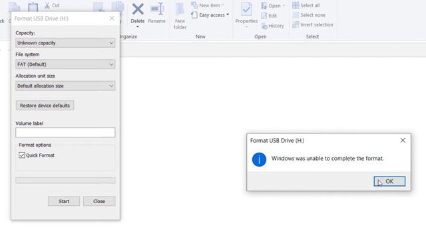The image size is (426, 239).
Task: Create a New folder from ribbon
Action: (180, 16)
